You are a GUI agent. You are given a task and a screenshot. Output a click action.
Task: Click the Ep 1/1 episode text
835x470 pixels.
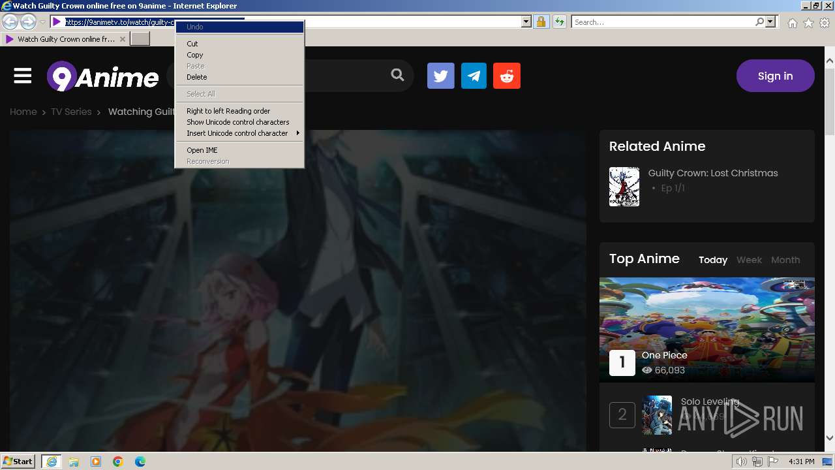point(673,188)
